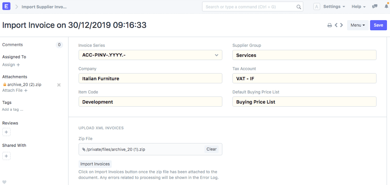
Task: Click the Save button
Action: coord(378,25)
